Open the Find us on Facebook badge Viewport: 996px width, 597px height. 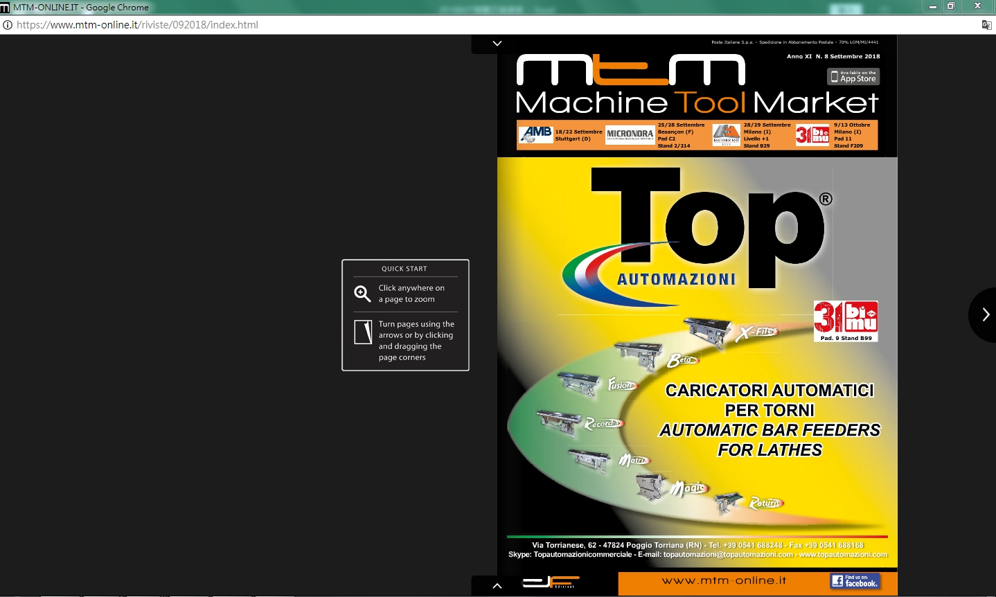(855, 581)
